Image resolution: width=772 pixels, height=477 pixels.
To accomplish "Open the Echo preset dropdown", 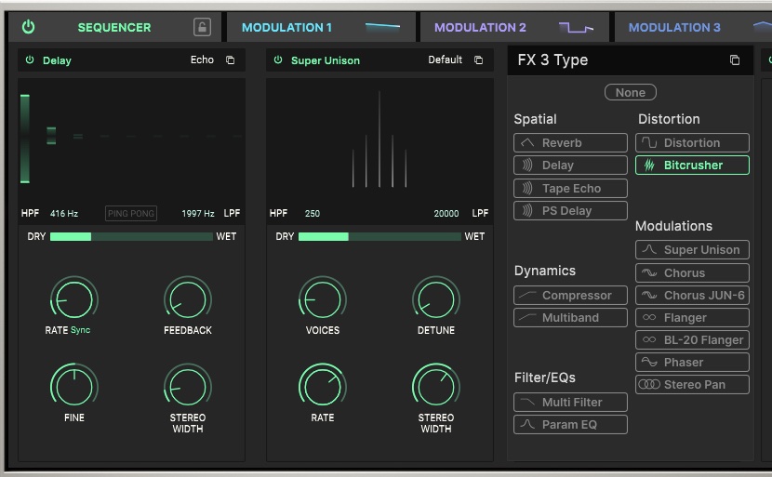I will [202, 60].
